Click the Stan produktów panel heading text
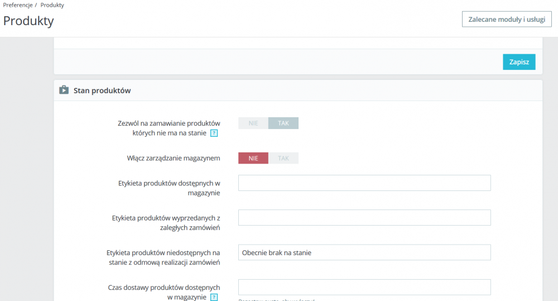This screenshot has height=301, width=558. 102,90
